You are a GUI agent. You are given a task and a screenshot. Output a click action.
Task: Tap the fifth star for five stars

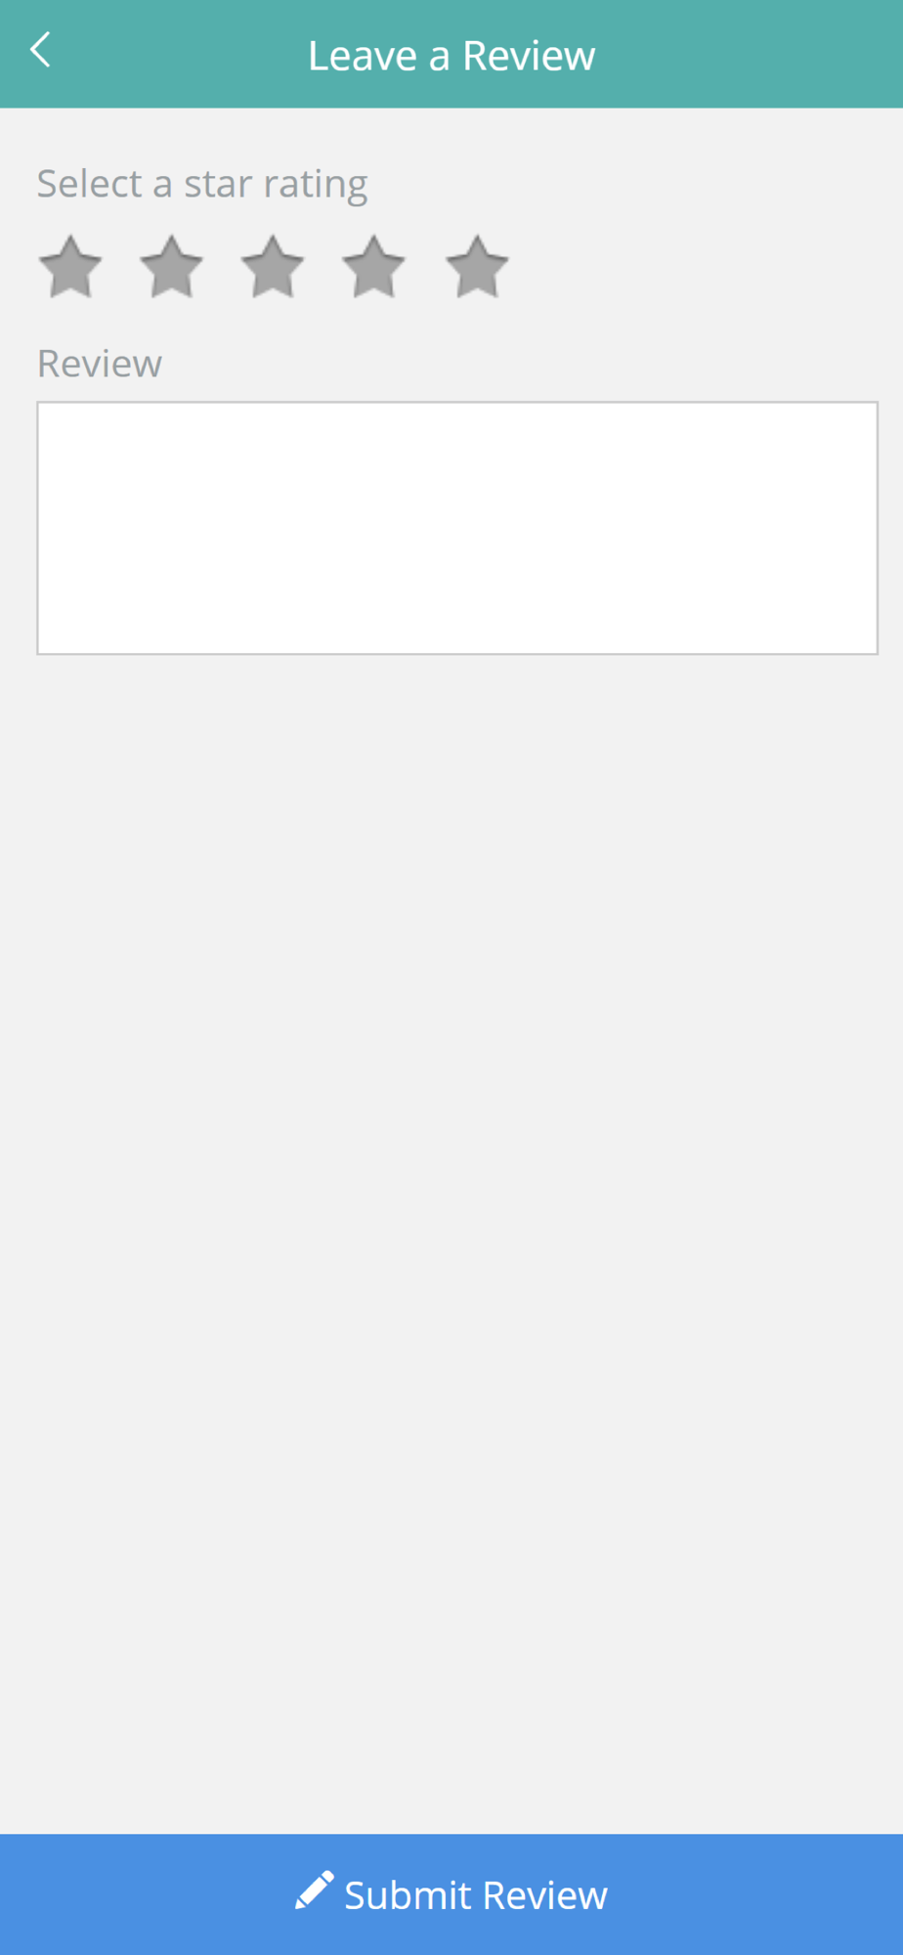click(477, 267)
